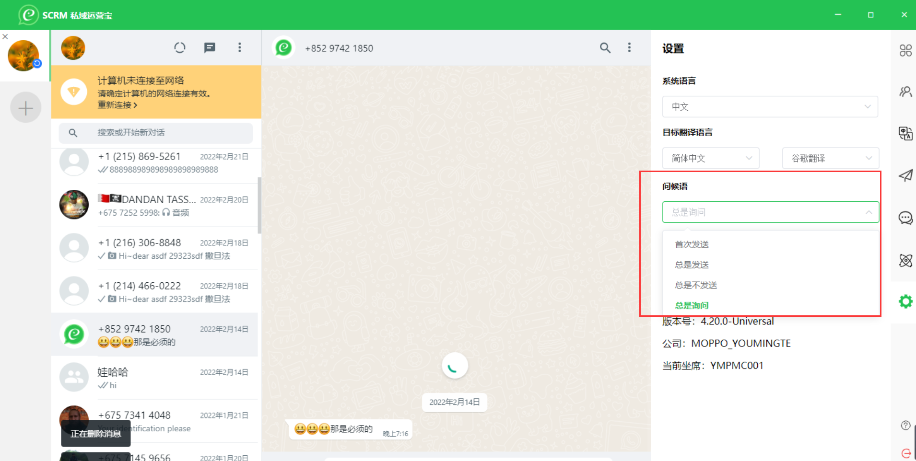Open the +852 9742 1850 chat in list
This screenshot has width=916, height=461.
coord(154,335)
